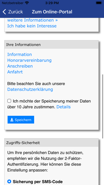Tap the Wi-Fi status icon
This screenshot has width=104, height=185.
27,3
